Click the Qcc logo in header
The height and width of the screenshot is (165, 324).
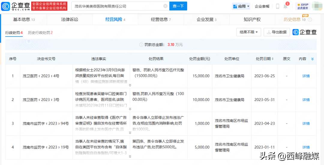click(x=16, y=6)
